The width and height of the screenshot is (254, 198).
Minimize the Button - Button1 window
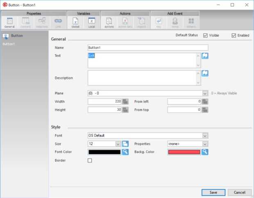pyautogui.click(x=218, y=5)
